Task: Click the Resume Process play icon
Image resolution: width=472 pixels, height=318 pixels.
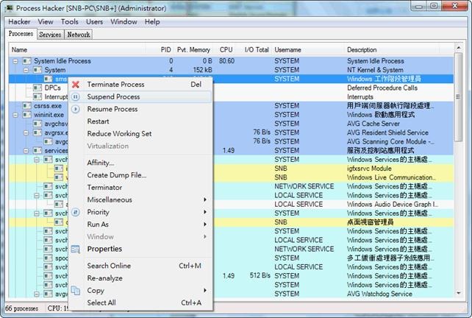Action: (76, 109)
